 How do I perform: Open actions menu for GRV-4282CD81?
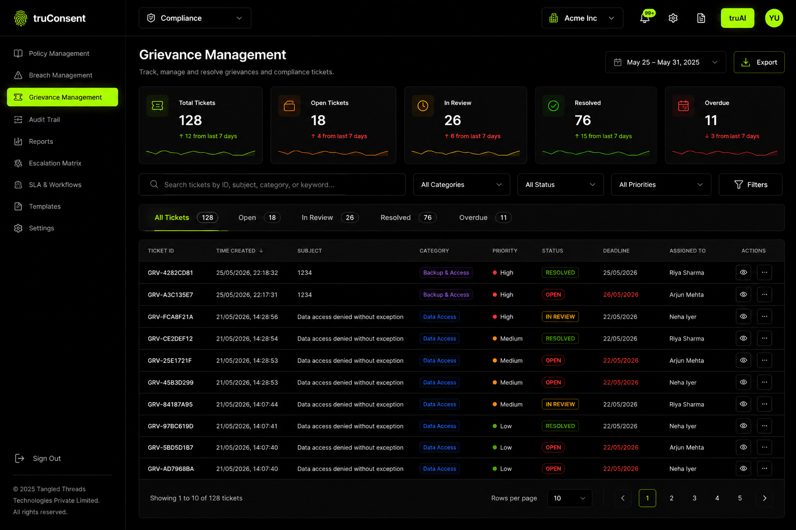[x=764, y=272]
